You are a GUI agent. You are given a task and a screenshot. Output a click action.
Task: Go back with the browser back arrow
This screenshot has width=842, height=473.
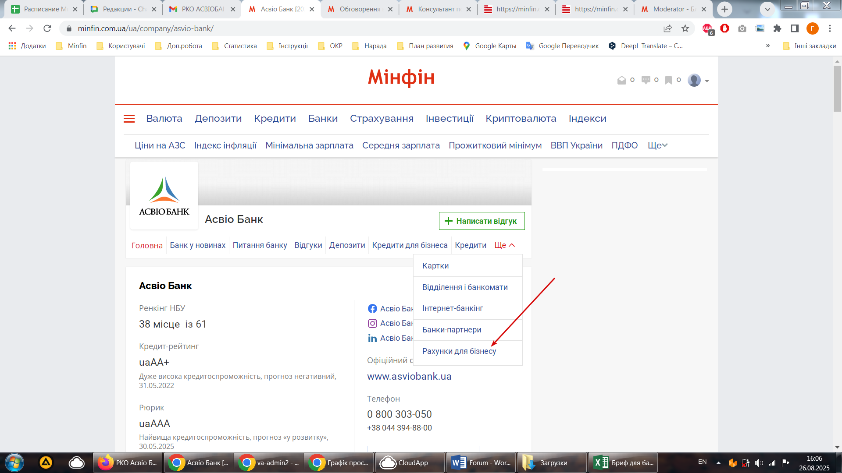[12, 28]
